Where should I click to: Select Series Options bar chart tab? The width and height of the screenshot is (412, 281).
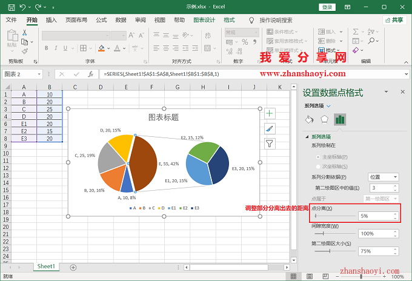tap(340, 119)
